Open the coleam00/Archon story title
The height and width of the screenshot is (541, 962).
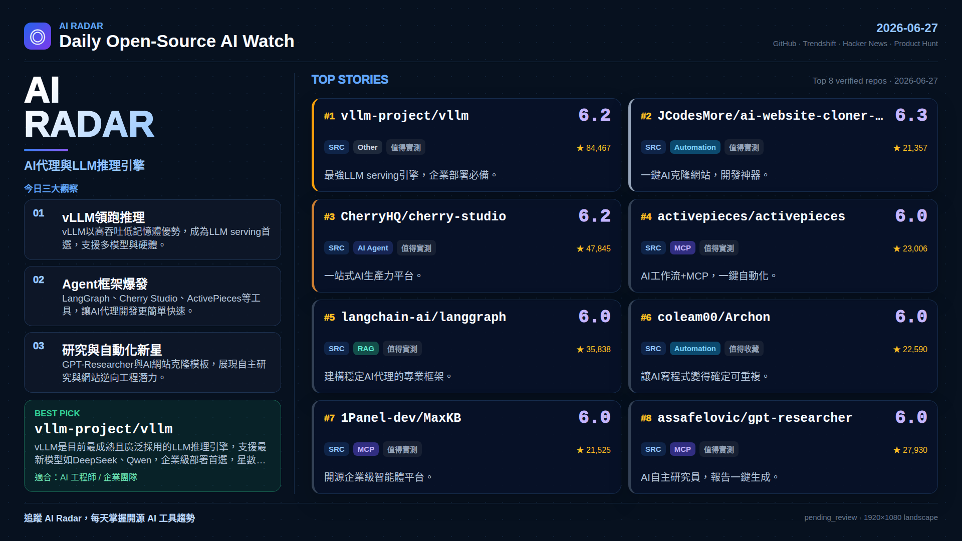pyautogui.click(x=713, y=317)
